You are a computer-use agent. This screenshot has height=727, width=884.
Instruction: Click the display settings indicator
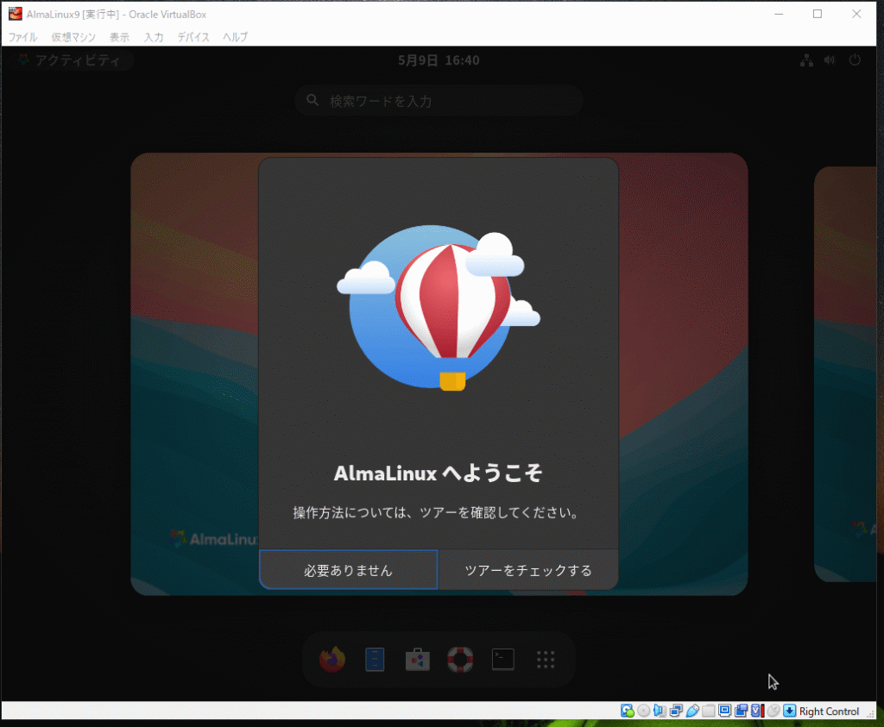pos(725,711)
